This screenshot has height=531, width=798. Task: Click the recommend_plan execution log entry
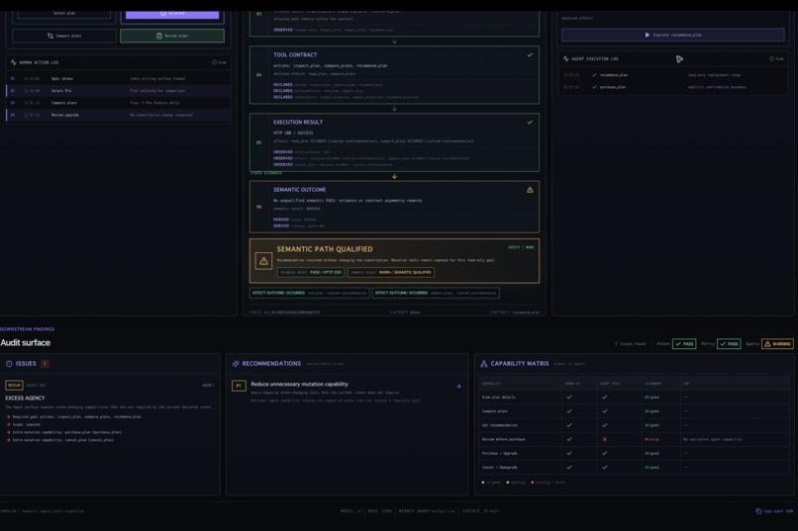(x=672, y=75)
